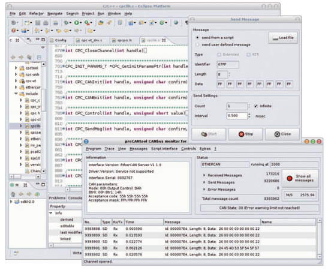This screenshot has height=270, width=328.
Task: Click the Load file button
Action: [283, 38]
